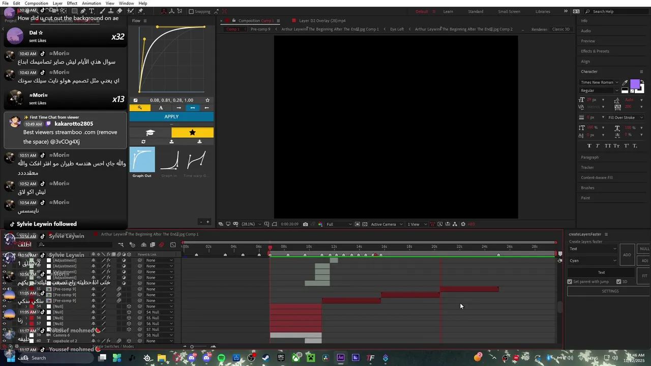Click the region of interest icon

tap(358, 224)
